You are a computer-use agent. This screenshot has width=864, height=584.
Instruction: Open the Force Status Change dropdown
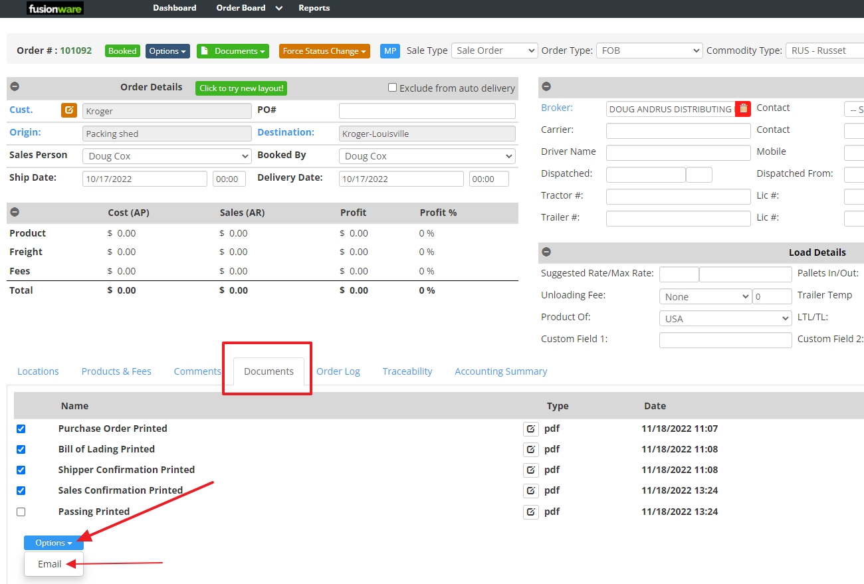tap(324, 50)
